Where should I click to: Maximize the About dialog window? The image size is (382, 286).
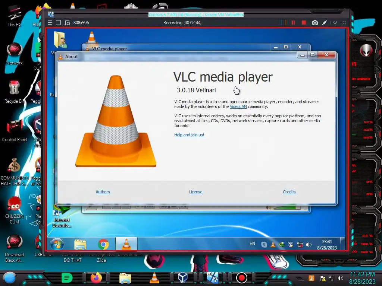click(x=313, y=55)
